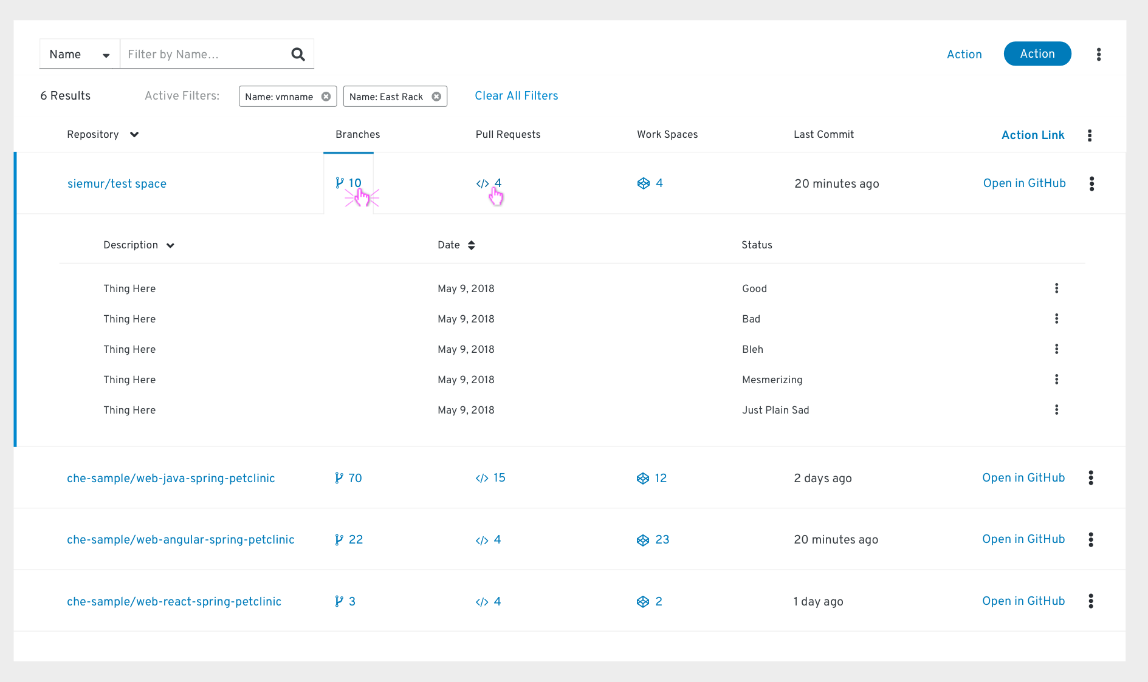The height and width of the screenshot is (682, 1148).
Task: Open the kebab menu for the siemur/test space row
Action: (x=1092, y=183)
